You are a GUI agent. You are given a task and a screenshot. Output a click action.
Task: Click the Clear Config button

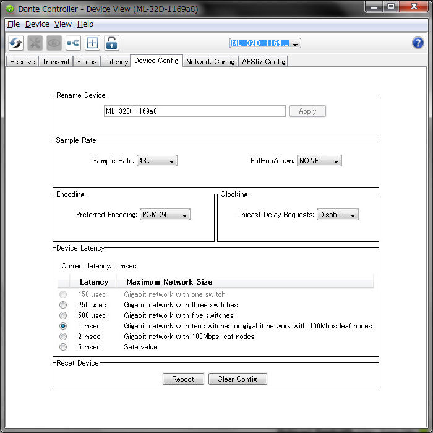point(238,379)
